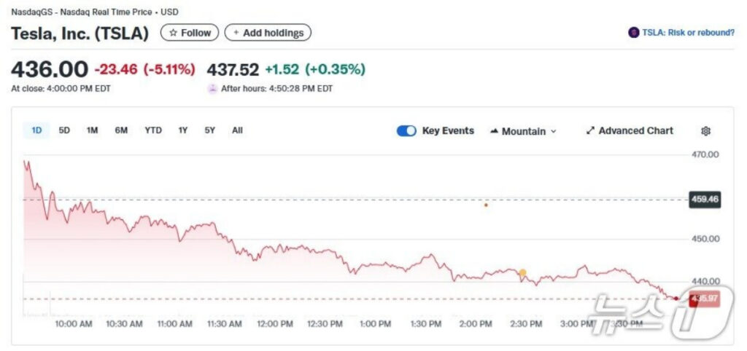Select the 5Y range tab
Viewport: 747px width, 351px height.
point(210,130)
